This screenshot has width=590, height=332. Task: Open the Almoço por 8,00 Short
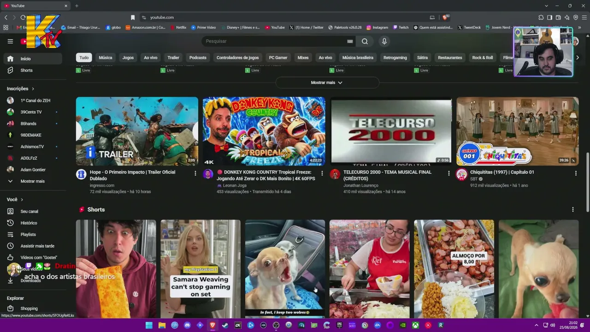pyautogui.click(x=454, y=269)
